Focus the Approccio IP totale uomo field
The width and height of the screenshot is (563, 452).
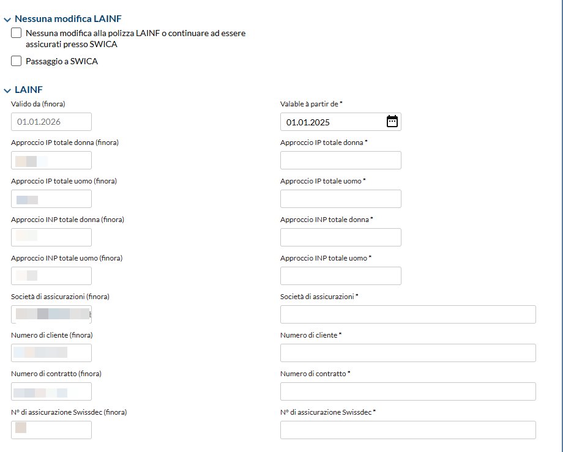tap(340, 199)
